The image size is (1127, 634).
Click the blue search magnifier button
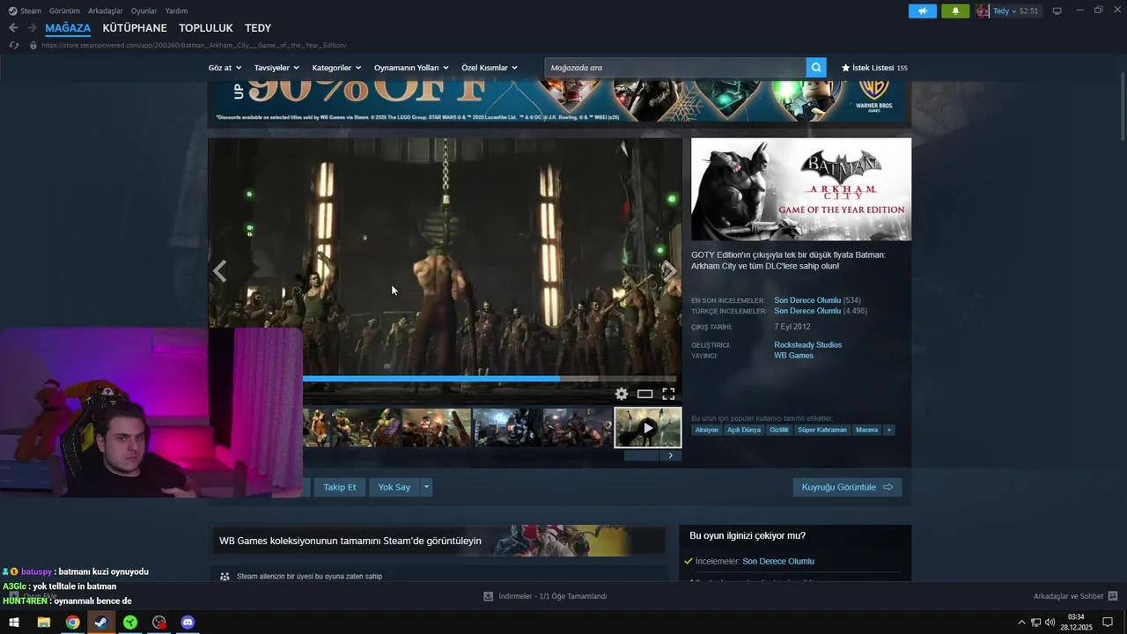coord(817,68)
